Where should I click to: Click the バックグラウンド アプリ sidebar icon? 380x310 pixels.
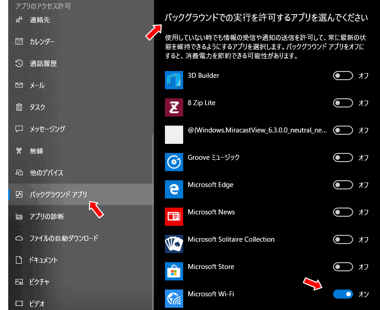(x=19, y=194)
